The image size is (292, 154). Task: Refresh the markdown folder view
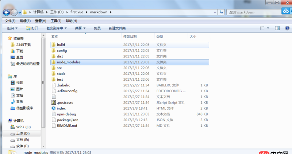[221, 12]
